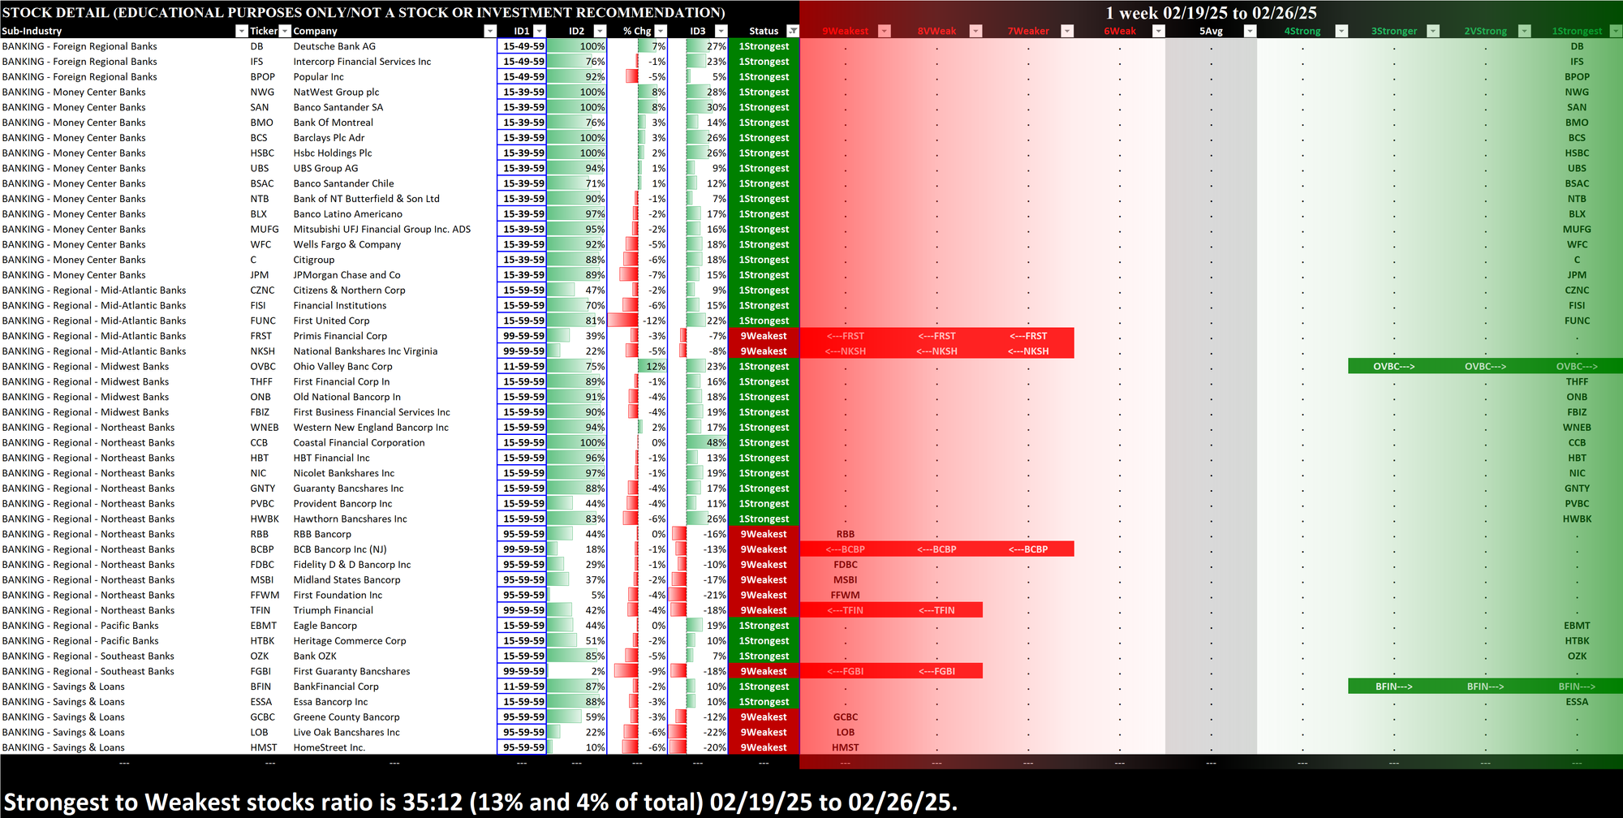Viewport: 1623px width, 818px height.
Task: Open the 3Stronger column filter dropdown
Action: click(1433, 31)
